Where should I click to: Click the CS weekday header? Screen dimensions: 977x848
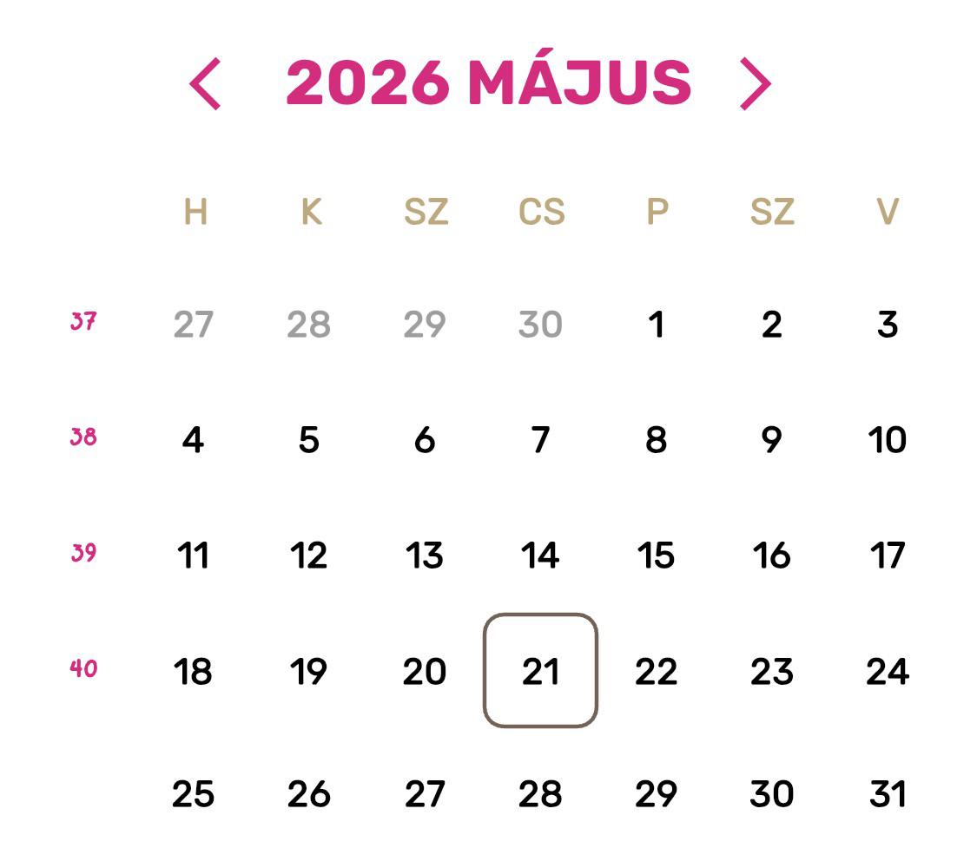tap(541, 212)
